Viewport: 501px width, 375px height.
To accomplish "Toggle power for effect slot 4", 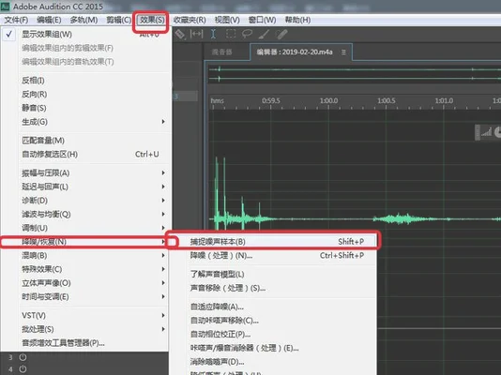I will tap(23, 369).
